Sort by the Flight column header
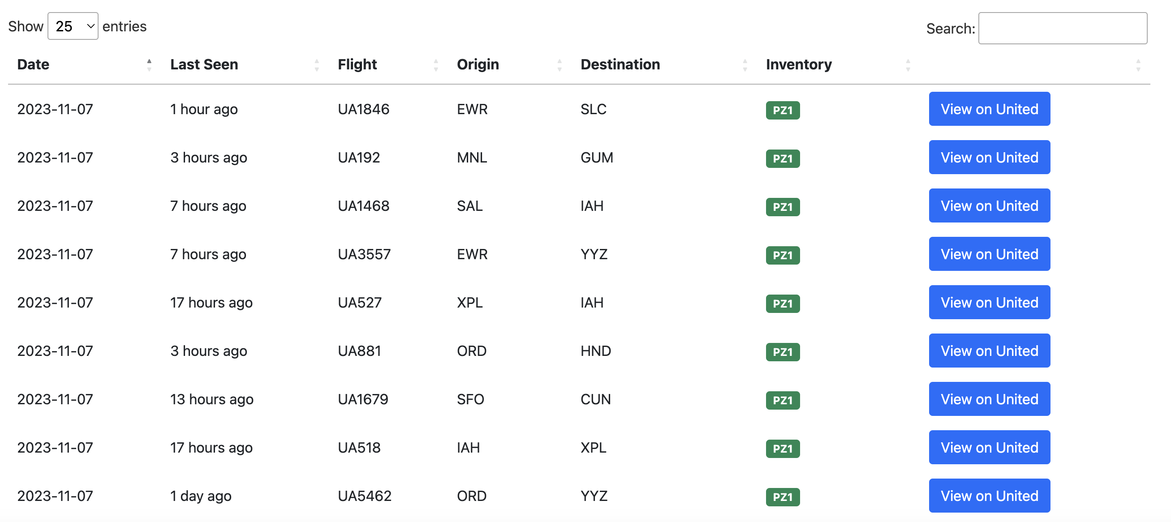The width and height of the screenshot is (1171, 522). click(357, 64)
